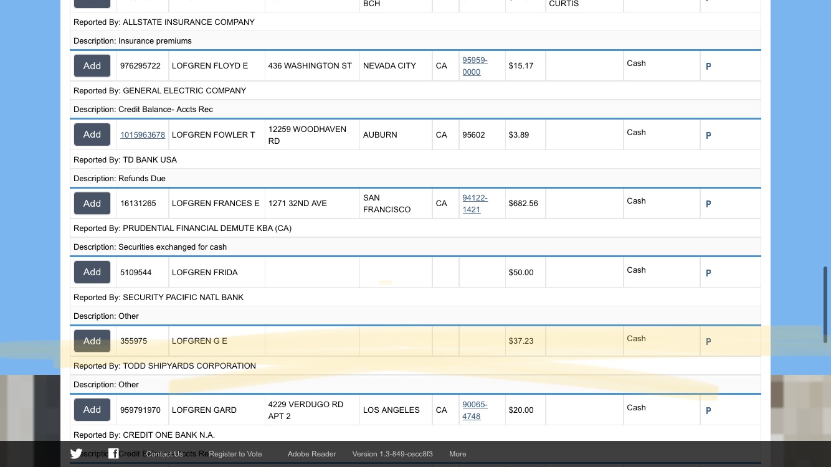Viewport: 831px width, 467px height.
Task: Click the page's vertical scrollbar thumb
Action: (x=825, y=304)
